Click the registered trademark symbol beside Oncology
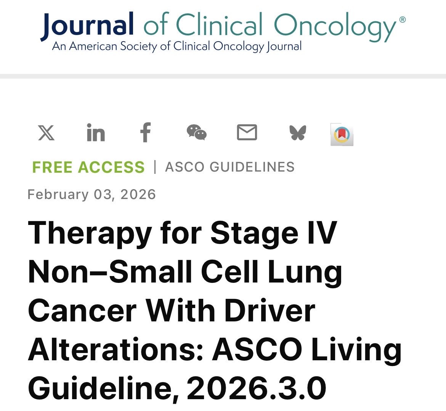The height and width of the screenshot is (411, 446). [403, 19]
